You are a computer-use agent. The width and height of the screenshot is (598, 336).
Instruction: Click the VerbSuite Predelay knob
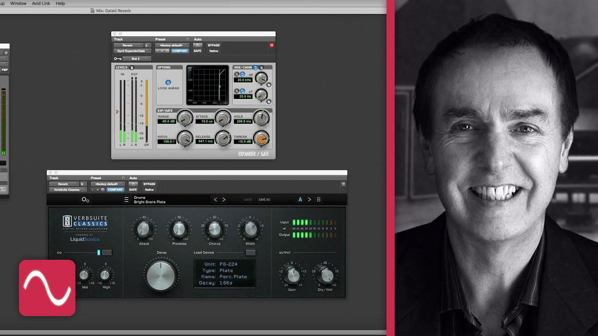coord(179,229)
